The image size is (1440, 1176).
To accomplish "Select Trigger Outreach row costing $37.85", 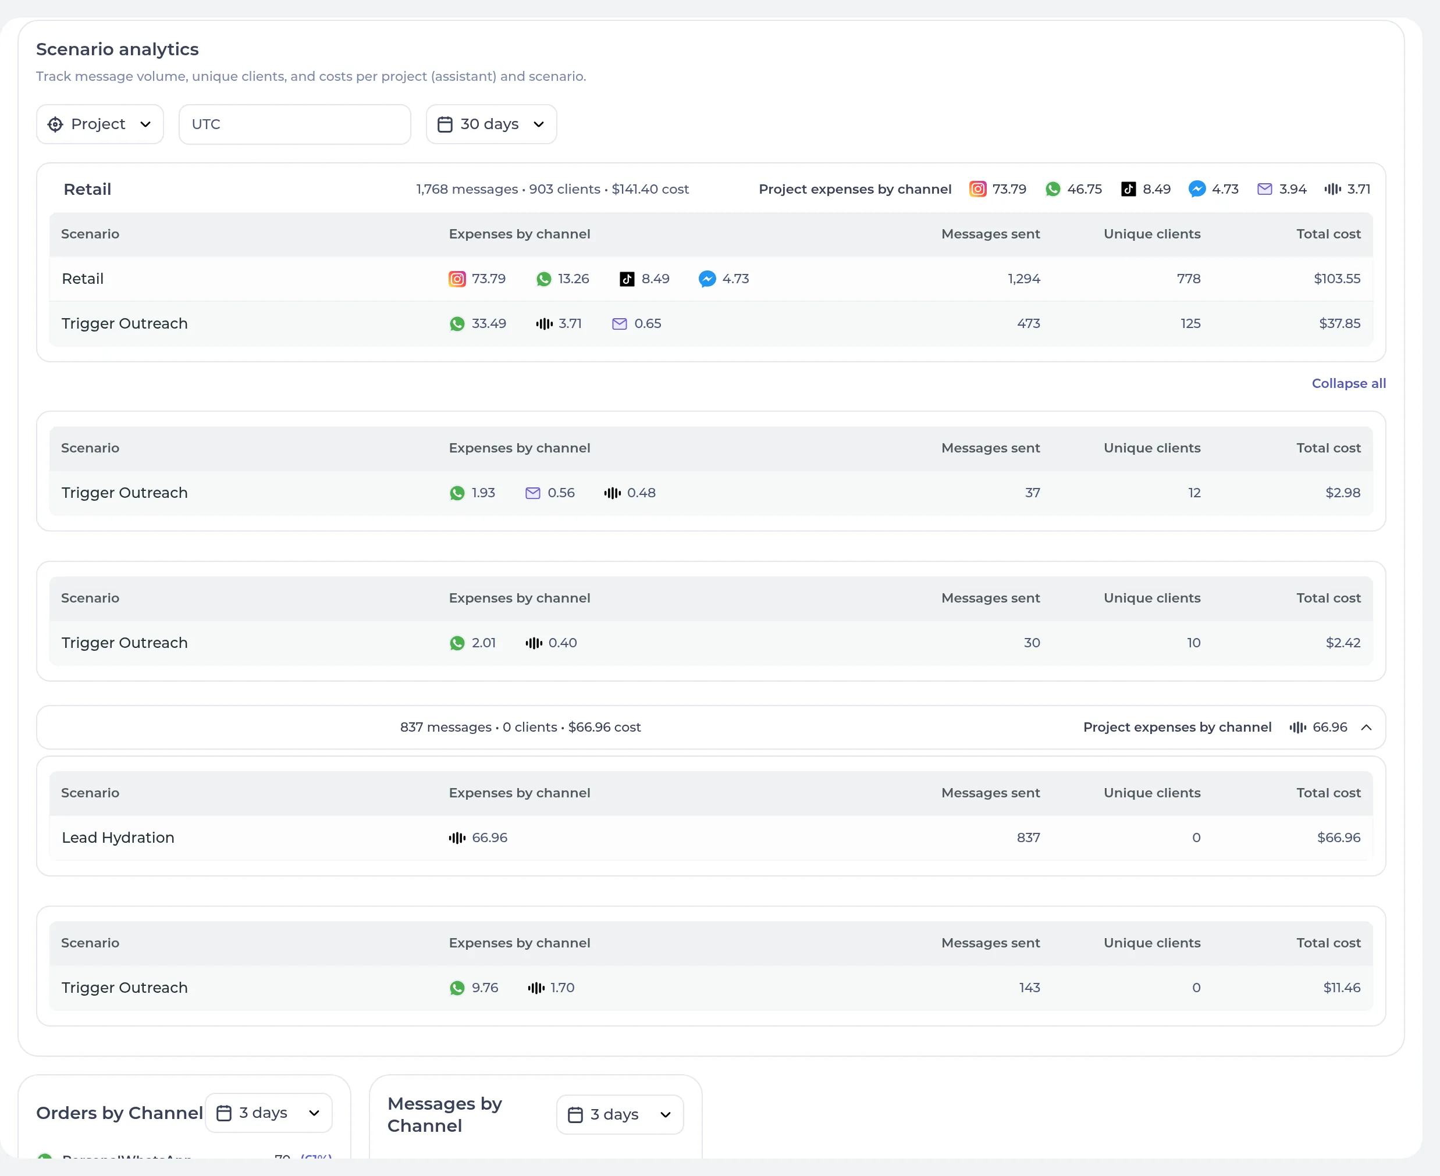I will click(711, 324).
